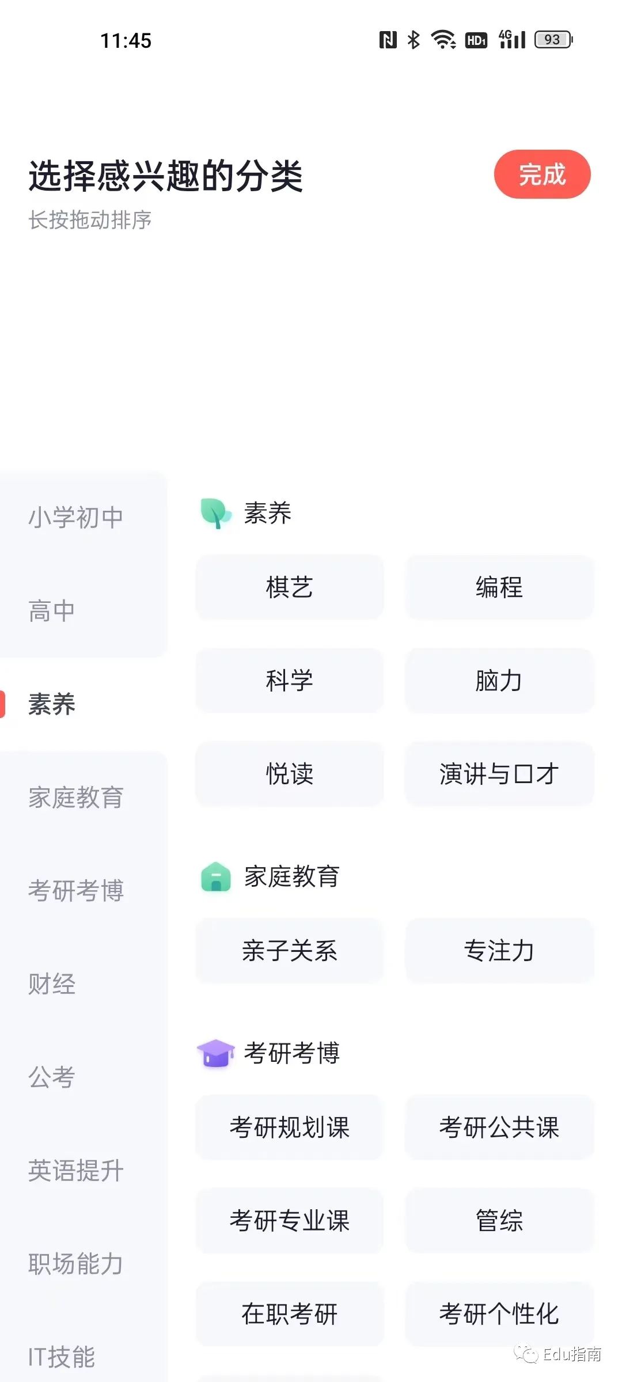Open the 考研考博 sidebar tab
The image size is (622, 1382).
pyautogui.click(x=76, y=890)
